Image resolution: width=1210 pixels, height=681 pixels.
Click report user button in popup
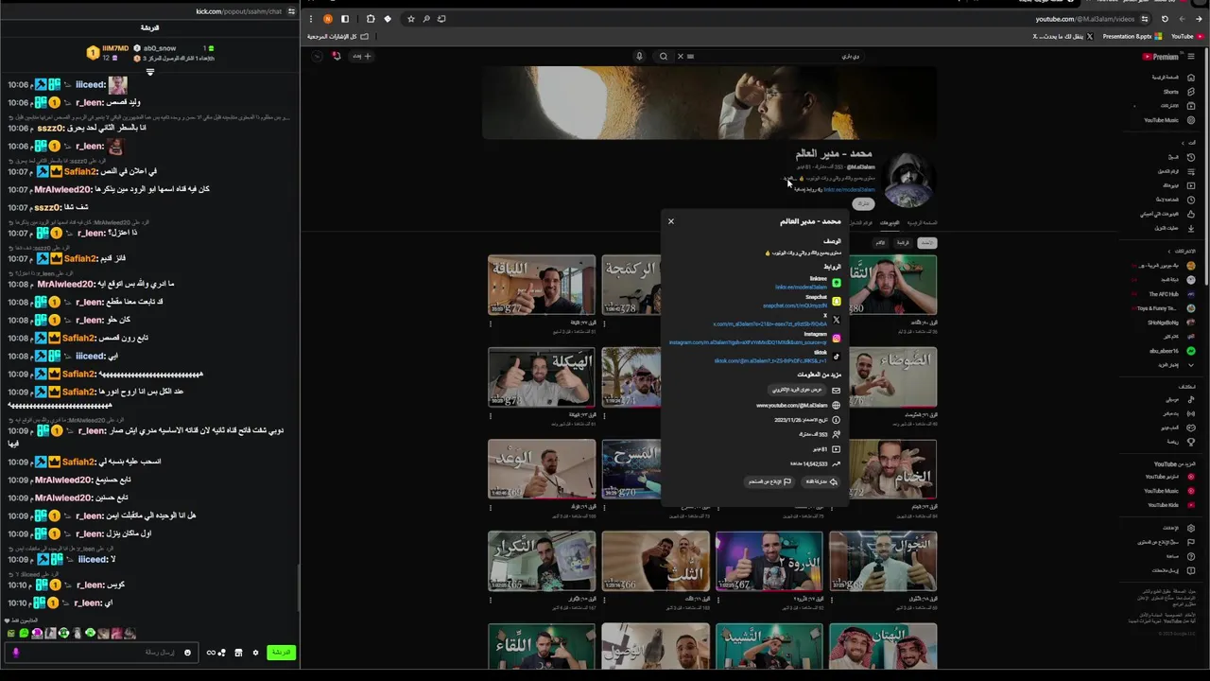point(769,481)
